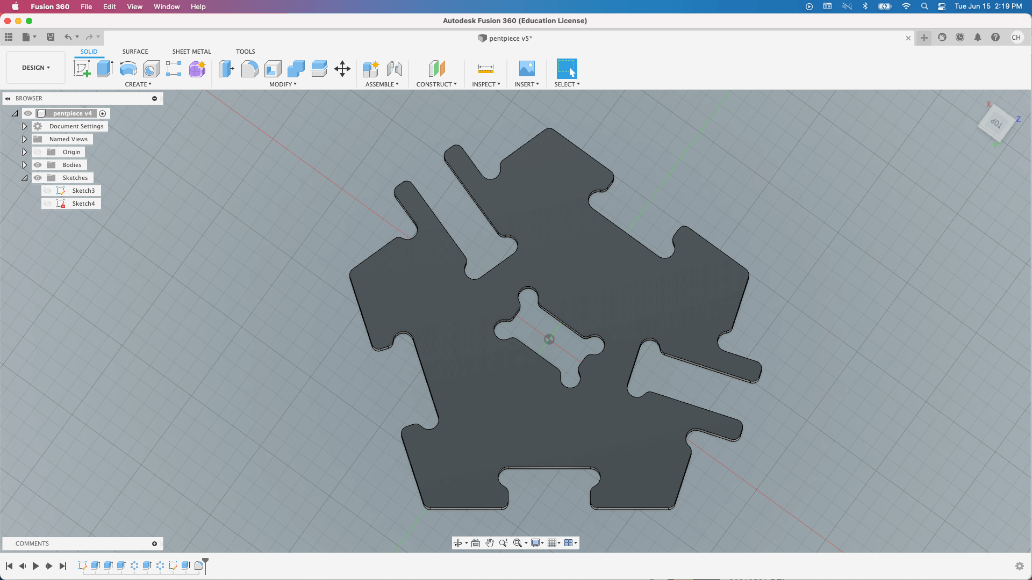Image resolution: width=1032 pixels, height=580 pixels.
Task: Switch to the TOOLS tab
Action: click(245, 52)
